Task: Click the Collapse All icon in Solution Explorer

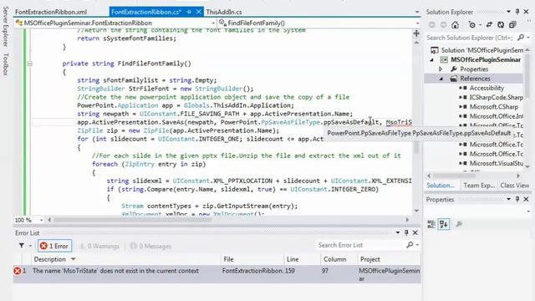Action: click(x=512, y=24)
